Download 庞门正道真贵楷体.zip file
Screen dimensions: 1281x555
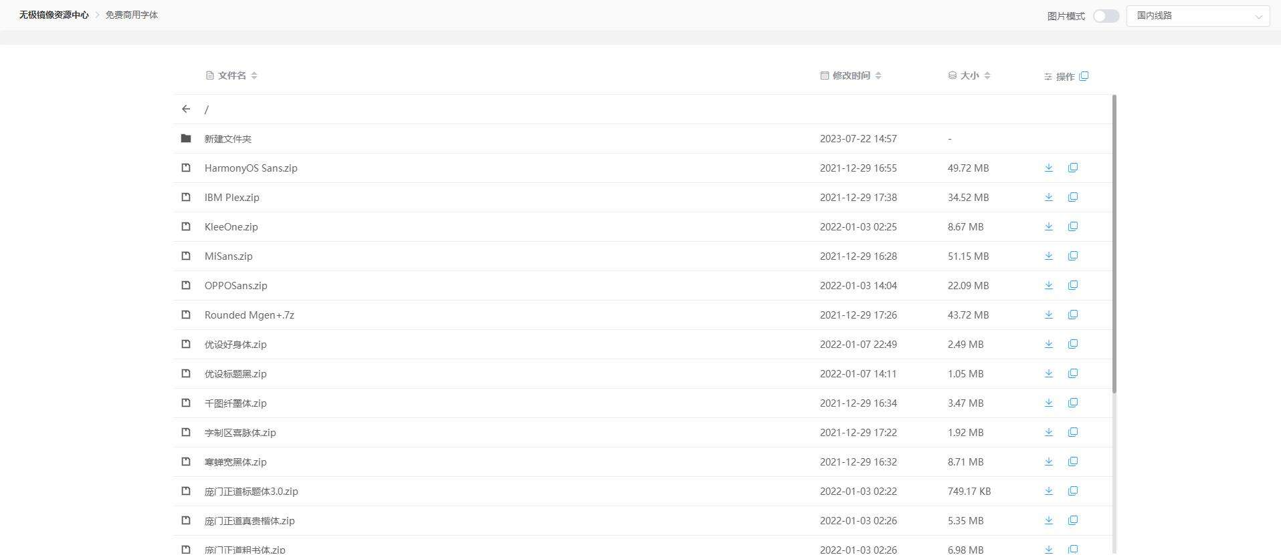pos(1049,520)
